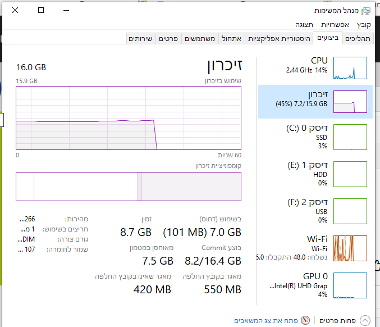Collapse view with פחות פרטים chevron
Screen dimensions: 380x327
[365, 320]
